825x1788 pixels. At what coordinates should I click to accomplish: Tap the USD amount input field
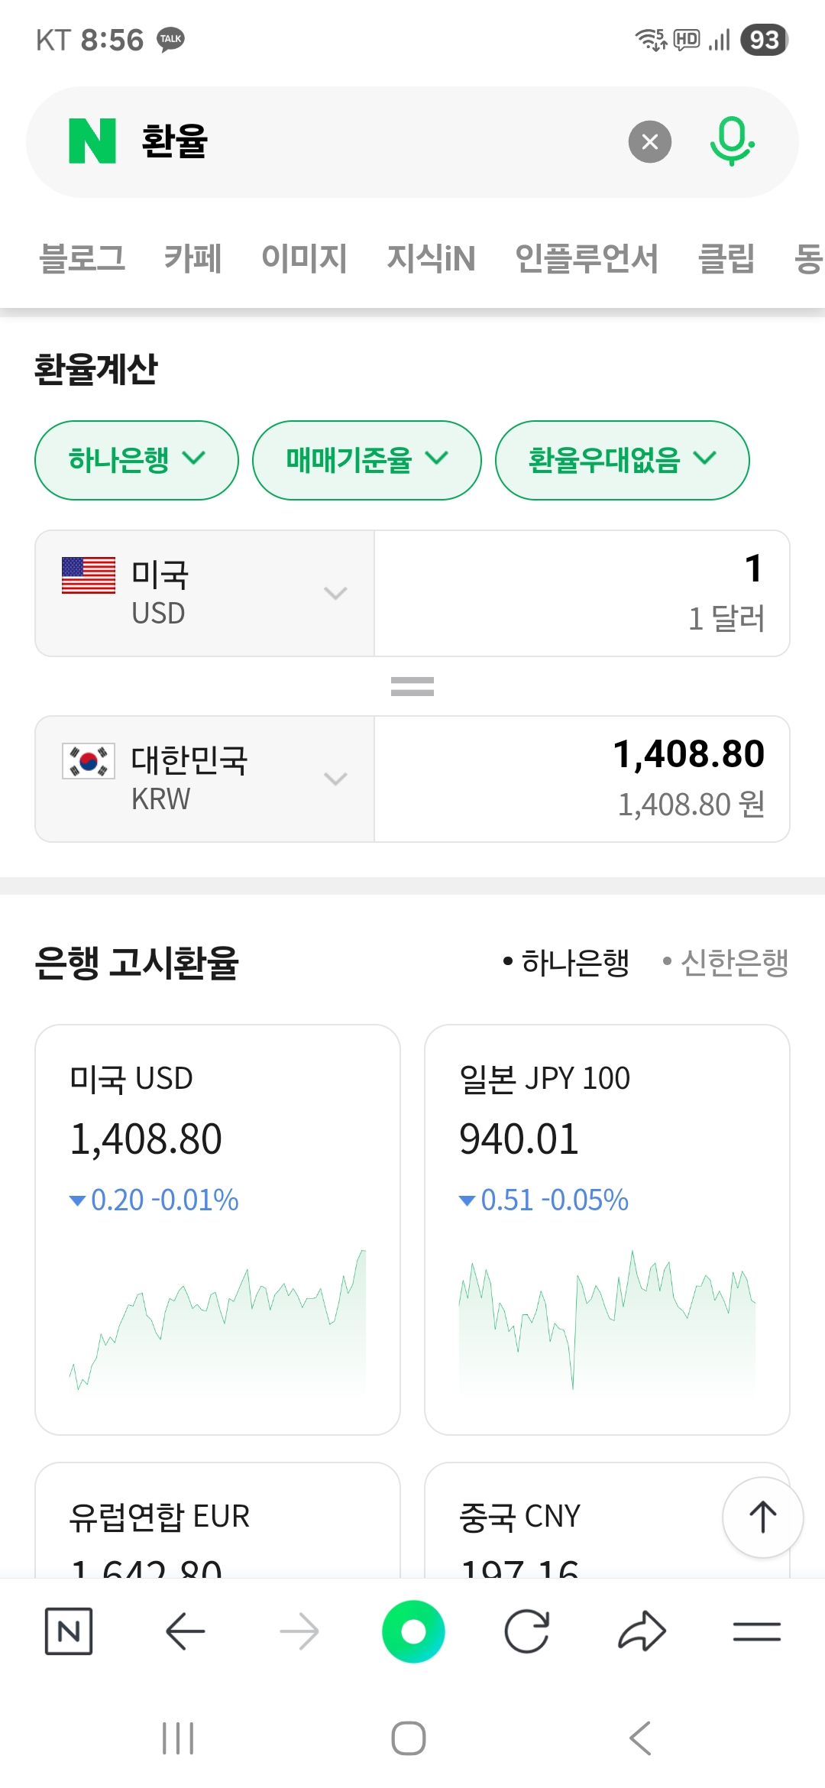click(x=581, y=593)
